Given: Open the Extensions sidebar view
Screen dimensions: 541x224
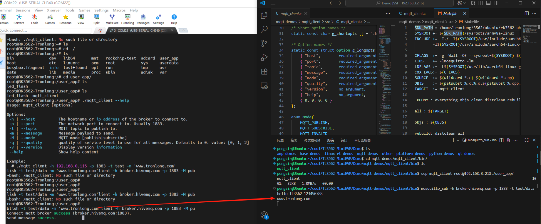Looking at the screenshot, I should [264, 72].
